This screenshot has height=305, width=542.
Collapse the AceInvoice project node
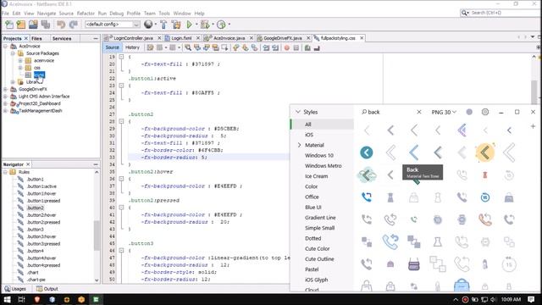click(x=6, y=46)
